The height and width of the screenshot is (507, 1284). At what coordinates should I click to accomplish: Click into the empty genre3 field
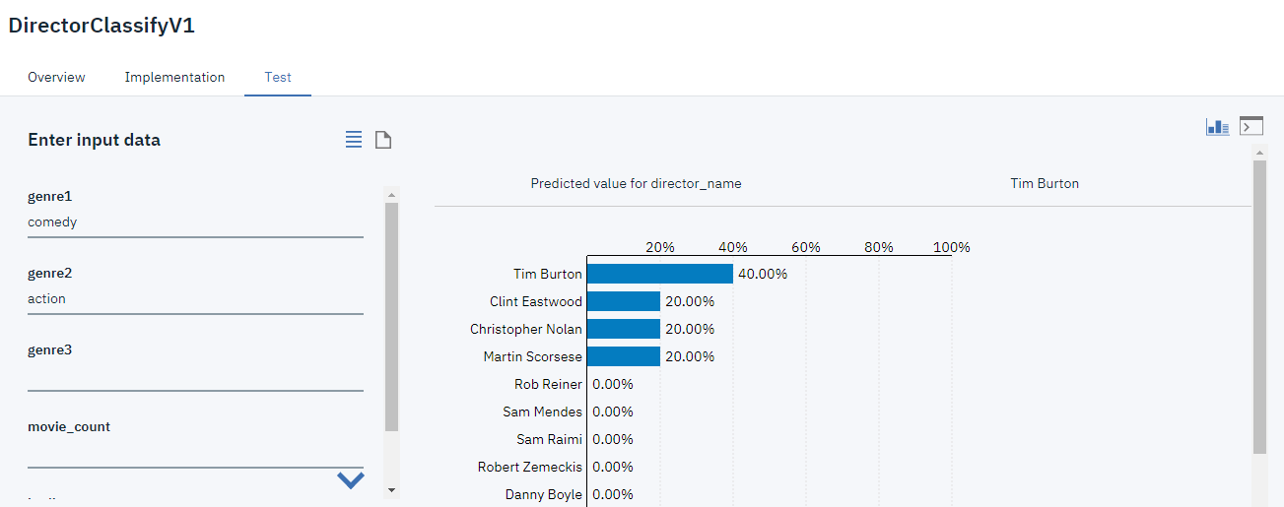coord(195,376)
